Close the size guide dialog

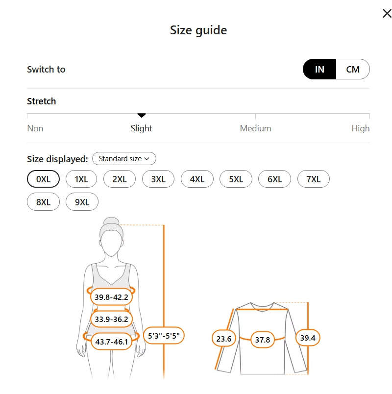[387, 13]
